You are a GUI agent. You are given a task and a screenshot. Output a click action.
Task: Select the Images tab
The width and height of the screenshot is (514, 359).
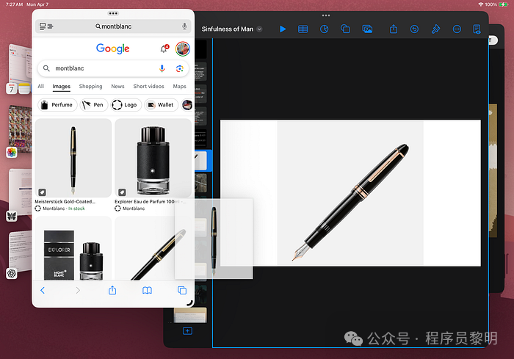coord(61,87)
